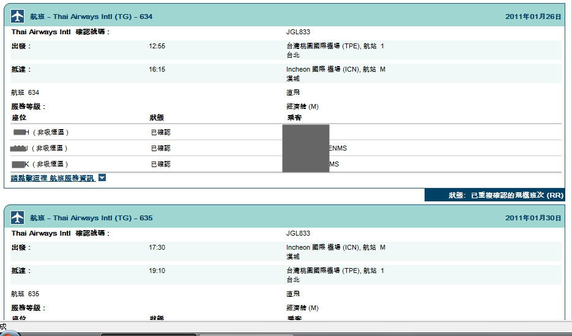This screenshot has width=572, height=336.
Task: Click the 狀態 column header in flight 634
Action: pos(157,118)
